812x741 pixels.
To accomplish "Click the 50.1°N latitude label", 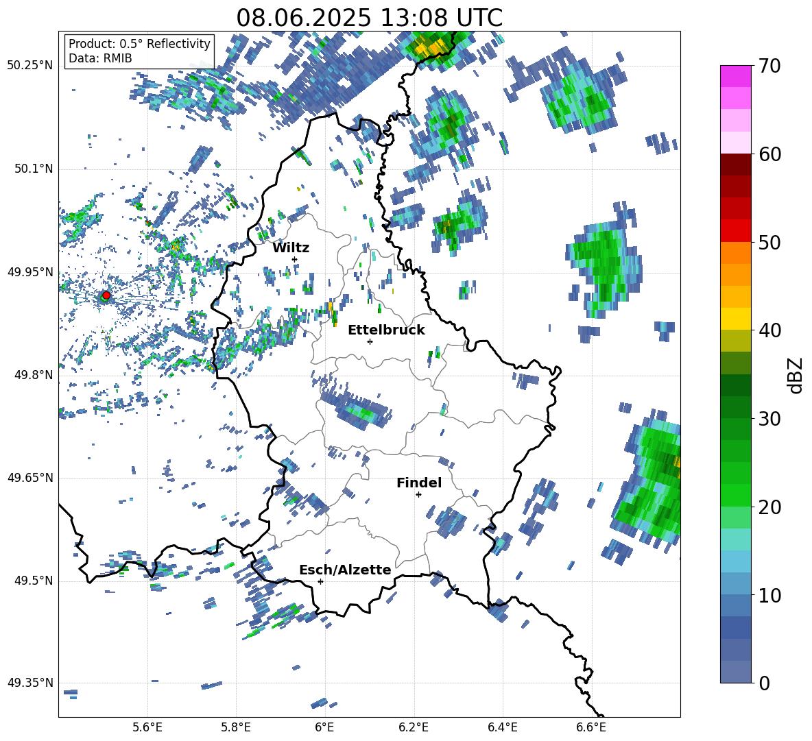I will click(33, 169).
